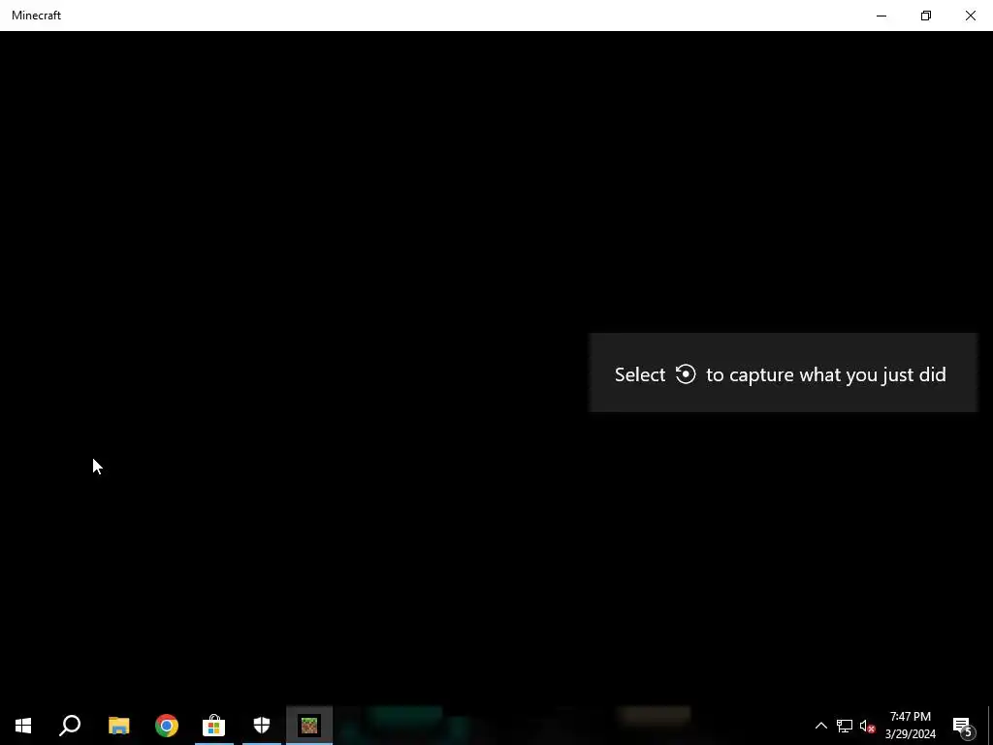Open network status tray icon

(x=845, y=726)
